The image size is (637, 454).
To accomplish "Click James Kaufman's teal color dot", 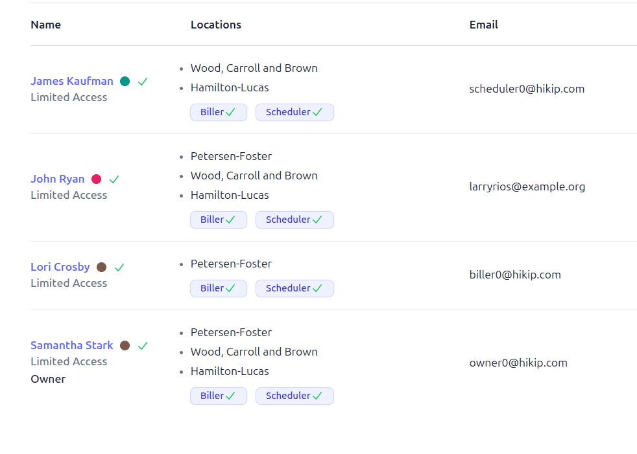I will (x=125, y=82).
